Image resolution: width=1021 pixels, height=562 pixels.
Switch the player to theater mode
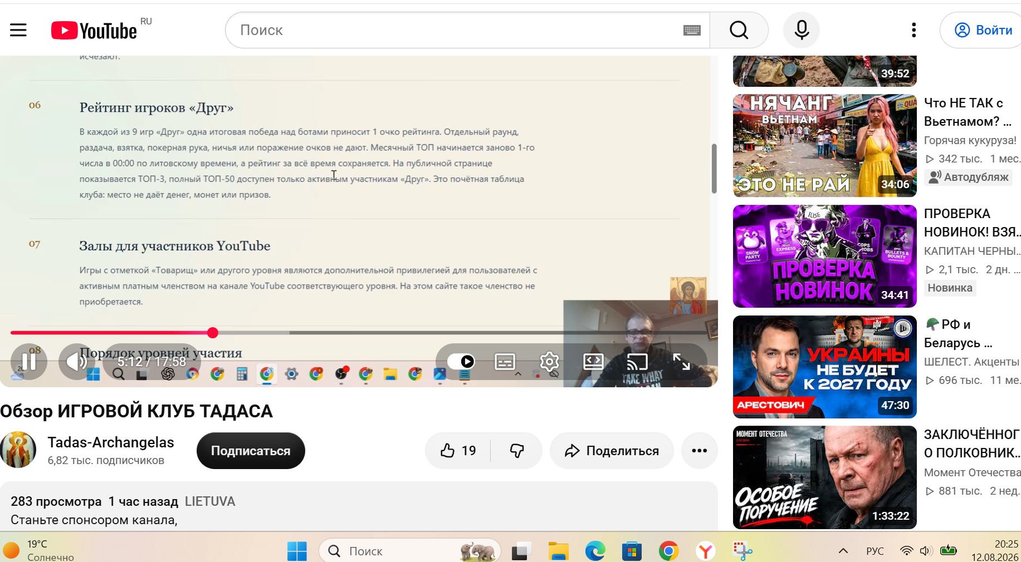pos(593,362)
